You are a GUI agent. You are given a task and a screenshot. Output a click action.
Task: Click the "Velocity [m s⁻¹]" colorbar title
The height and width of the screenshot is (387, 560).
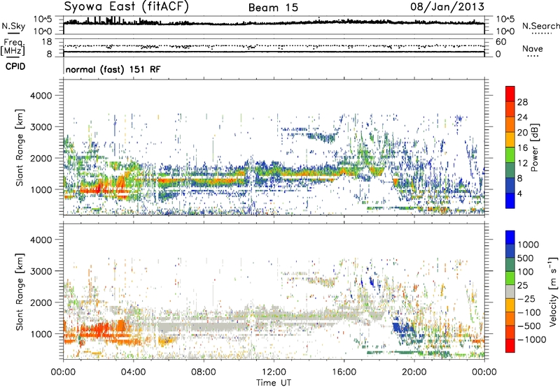553,291
